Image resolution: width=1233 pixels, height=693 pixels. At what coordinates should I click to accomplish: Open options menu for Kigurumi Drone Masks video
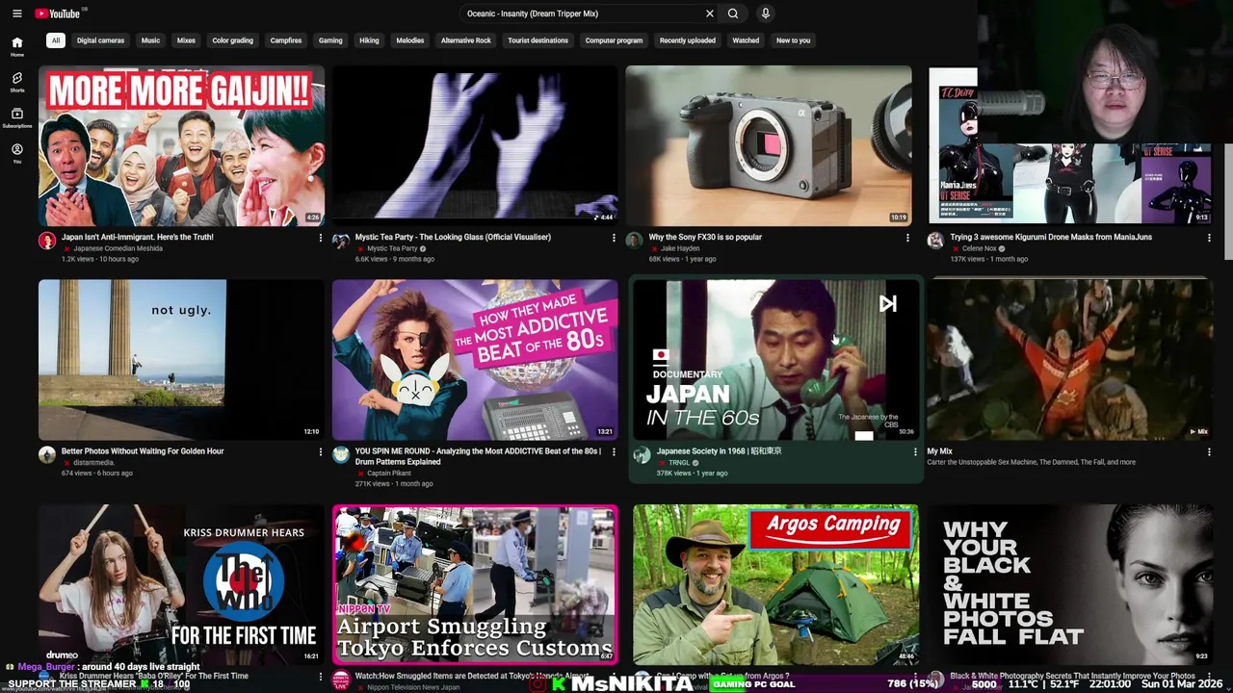coord(1209,238)
